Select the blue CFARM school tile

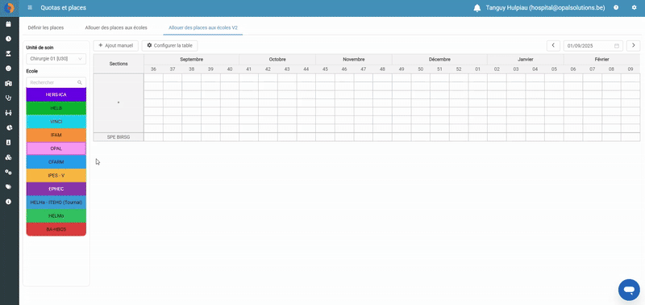pos(56,161)
